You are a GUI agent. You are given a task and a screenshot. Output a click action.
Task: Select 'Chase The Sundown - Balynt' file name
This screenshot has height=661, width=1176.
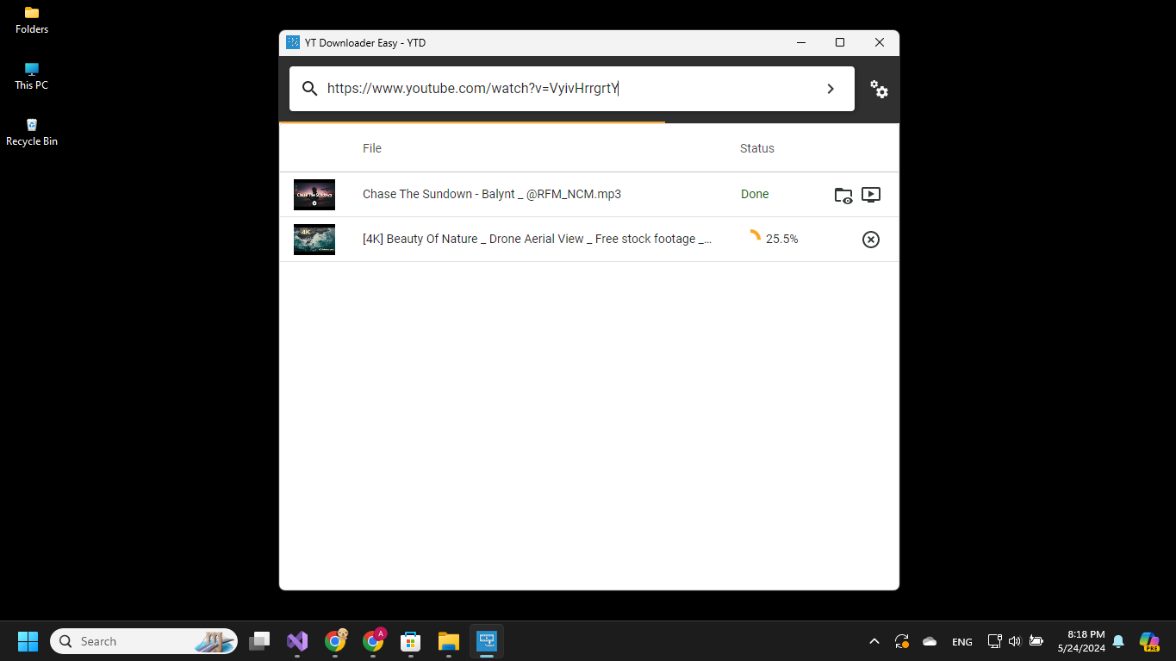[492, 194]
